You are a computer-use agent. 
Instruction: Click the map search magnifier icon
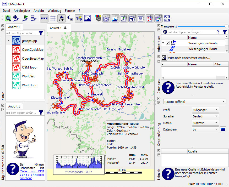click(x=8, y=18)
